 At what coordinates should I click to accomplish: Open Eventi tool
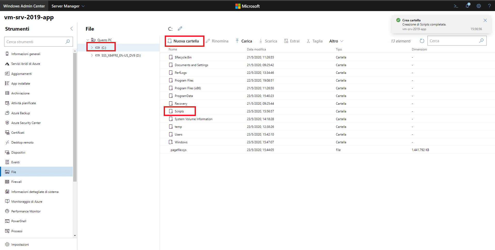tap(36, 162)
